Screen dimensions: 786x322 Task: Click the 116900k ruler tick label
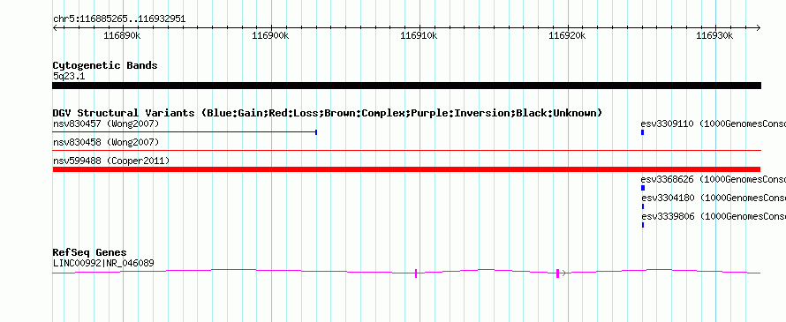271,35
